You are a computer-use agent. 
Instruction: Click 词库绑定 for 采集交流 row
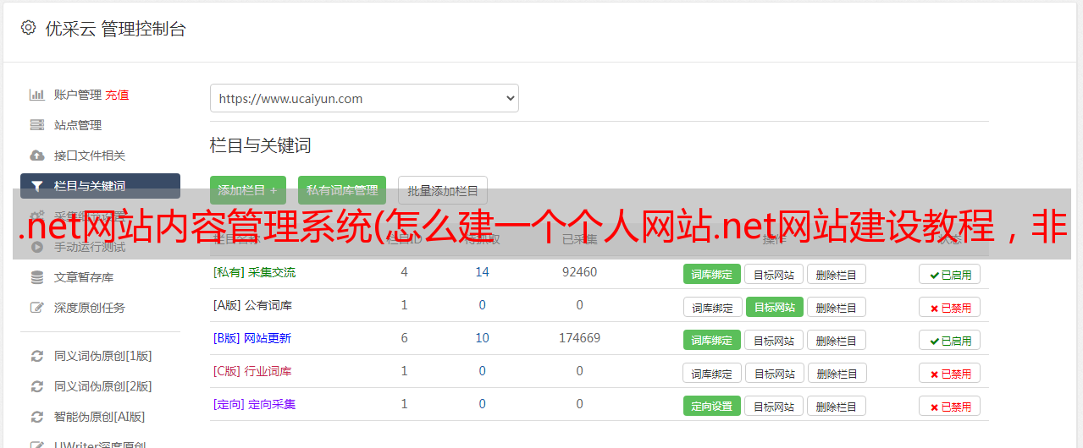[712, 274]
